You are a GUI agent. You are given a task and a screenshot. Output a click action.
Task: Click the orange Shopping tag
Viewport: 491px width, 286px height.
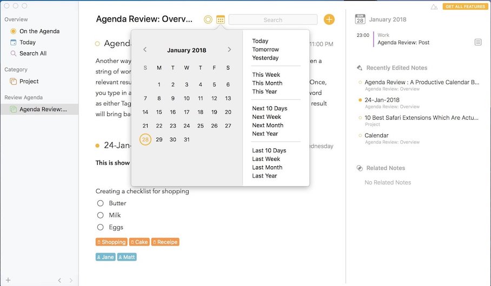tap(111, 242)
